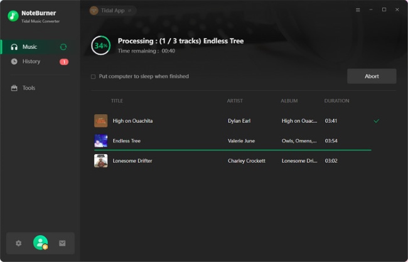The height and width of the screenshot is (262, 408).
Task: Click the ARTIST column header
Action: pyautogui.click(x=235, y=101)
